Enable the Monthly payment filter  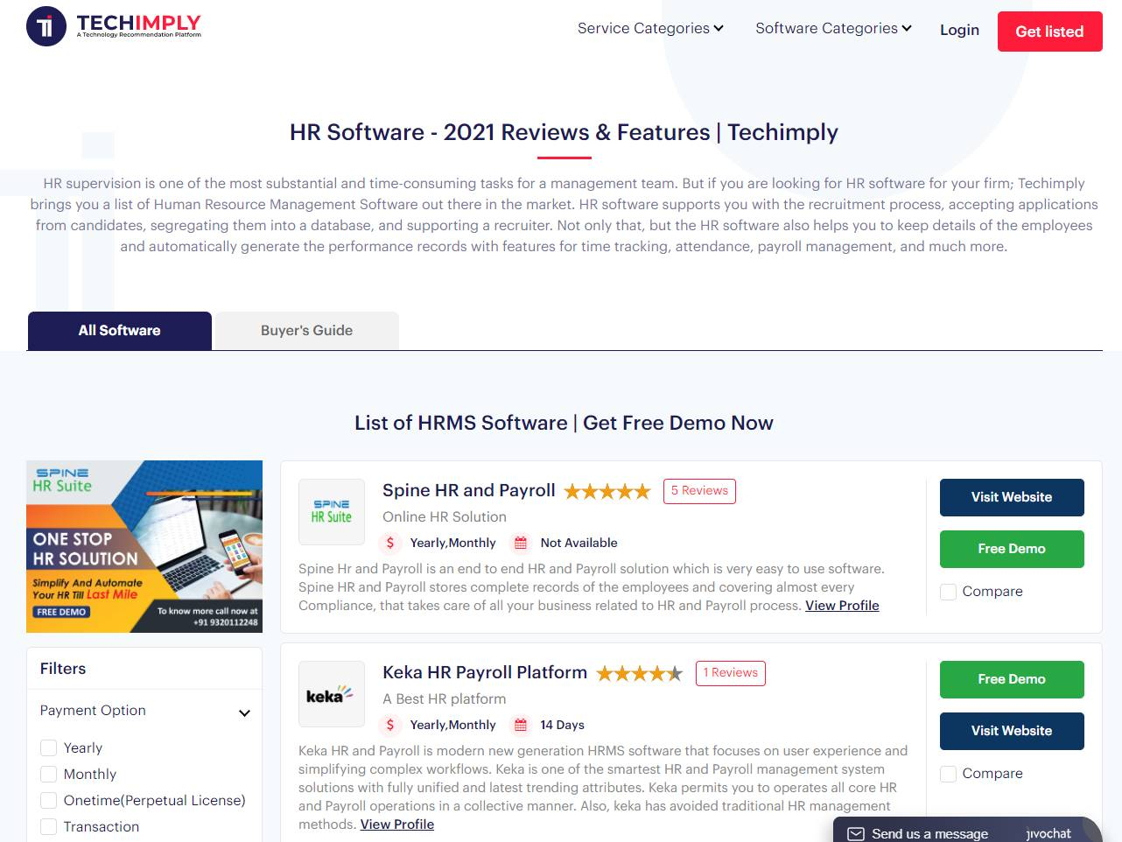(x=49, y=775)
